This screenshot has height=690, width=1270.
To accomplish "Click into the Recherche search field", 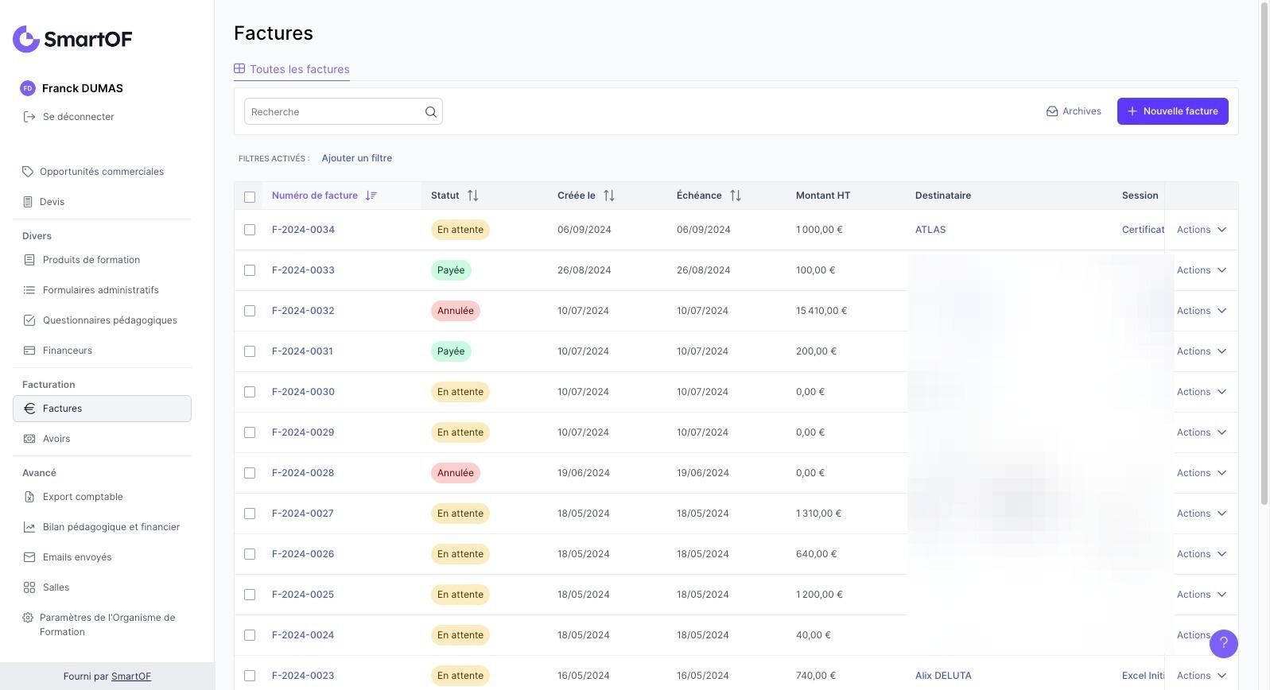I will [x=334, y=112].
